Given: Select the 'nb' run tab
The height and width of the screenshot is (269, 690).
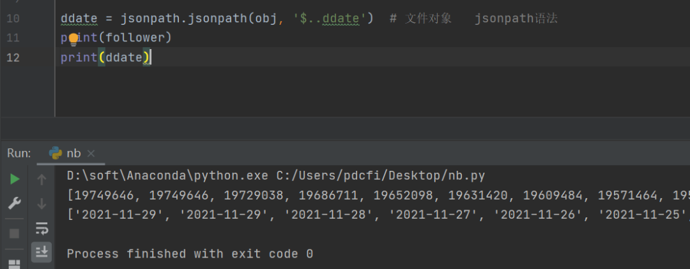Looking at the screenshot, I should [72, 153].
